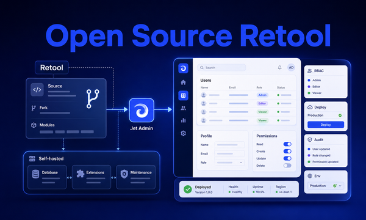
Task: Click the Status column header in Users
Action: click(281, 87)
